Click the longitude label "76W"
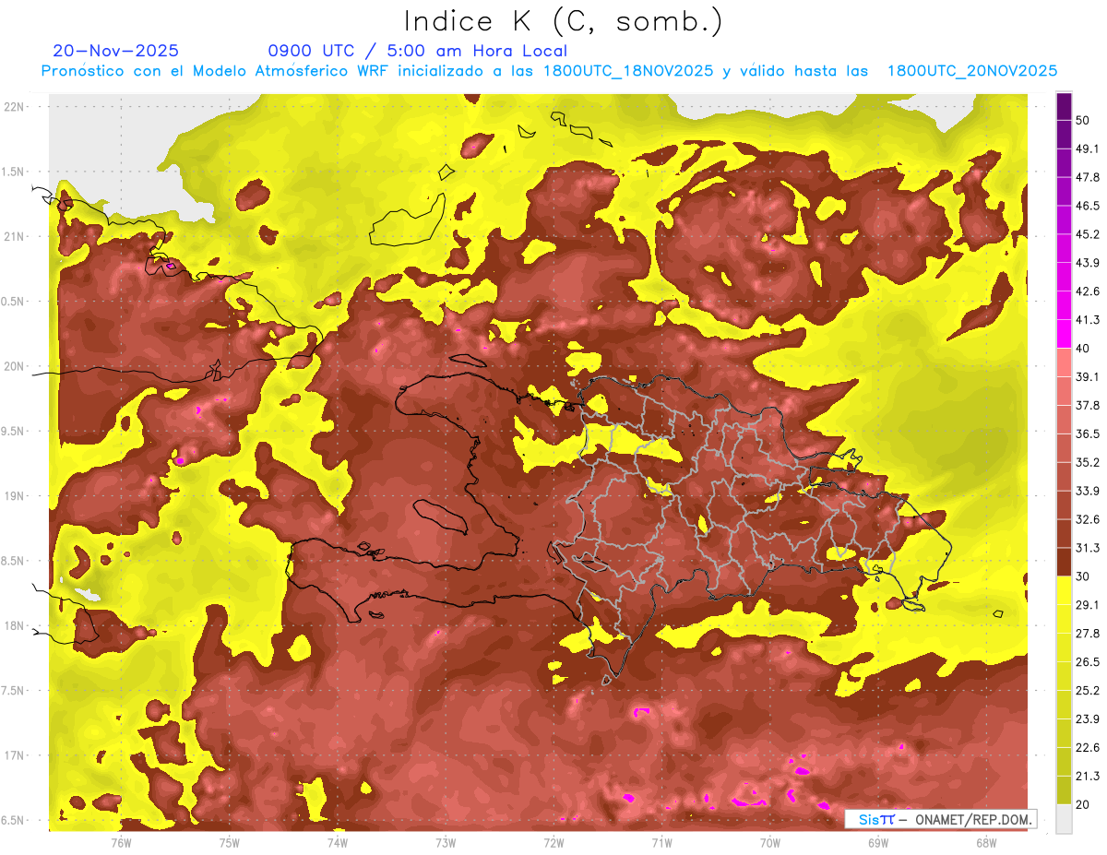 pyautogui.click(x=121, y=843)
